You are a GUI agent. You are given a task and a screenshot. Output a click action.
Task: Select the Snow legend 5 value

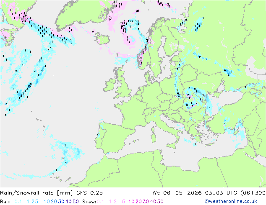(124, 202)
